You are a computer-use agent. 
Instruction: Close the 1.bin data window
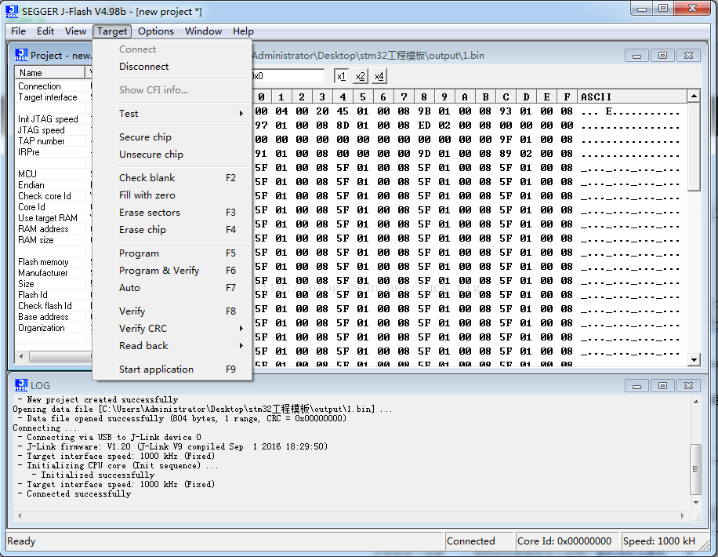point(688,56)
